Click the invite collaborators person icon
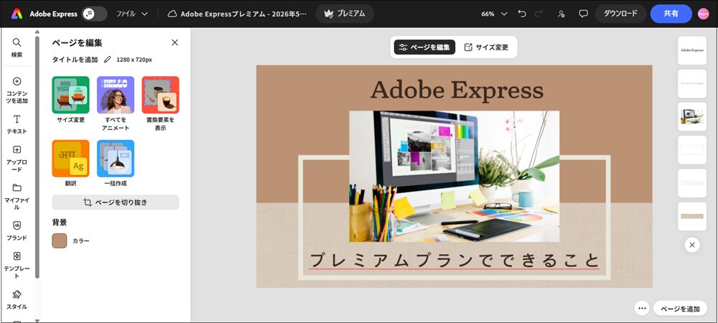The width and height of the screenshot is (718, 323). pos(561,14)
